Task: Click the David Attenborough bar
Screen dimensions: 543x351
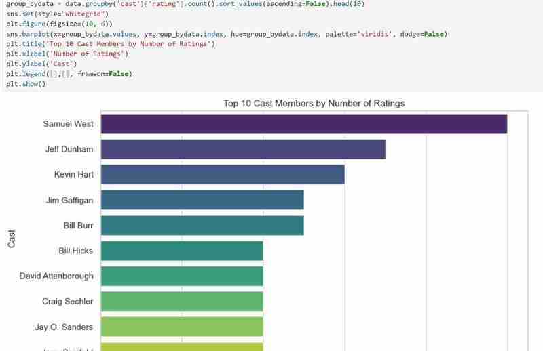Action: (x=182, y=276)
